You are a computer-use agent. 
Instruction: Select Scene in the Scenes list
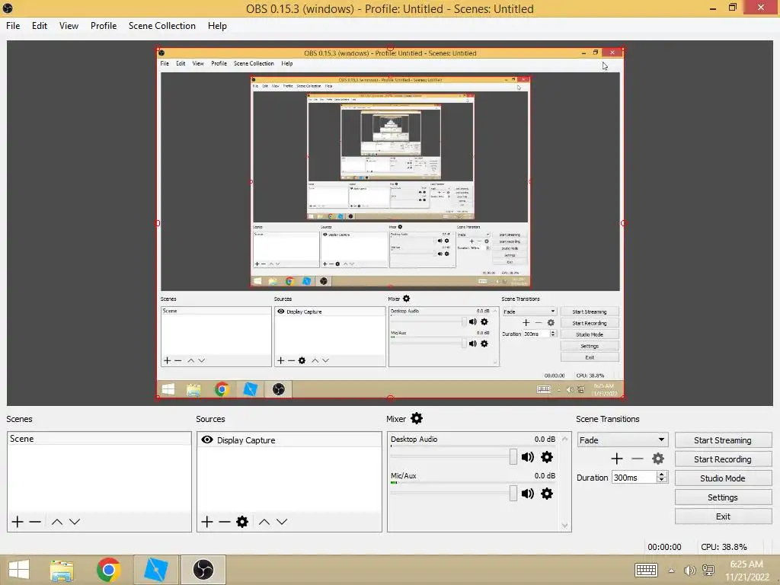tap(100, 439)
